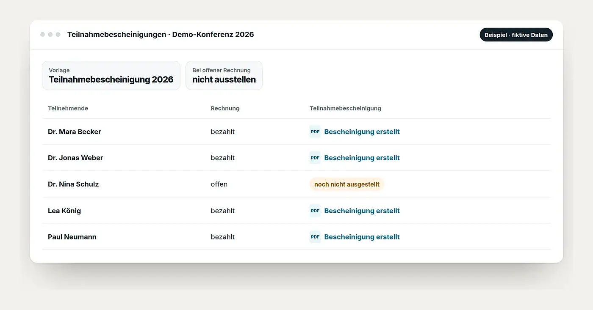Click the Teilnehmende column header
Image resolution: width=593 pixels, height=310 pixels.
click(68, 108)
